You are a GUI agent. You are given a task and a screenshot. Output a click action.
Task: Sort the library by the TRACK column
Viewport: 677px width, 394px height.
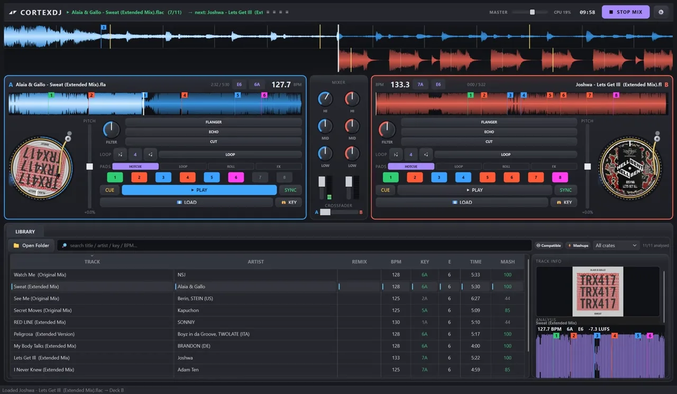click(x=92, y=261)
